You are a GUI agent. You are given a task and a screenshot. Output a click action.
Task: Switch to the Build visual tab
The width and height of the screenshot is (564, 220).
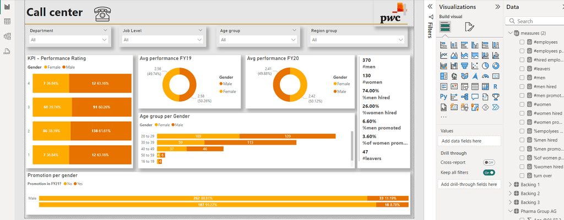[445, 27]
